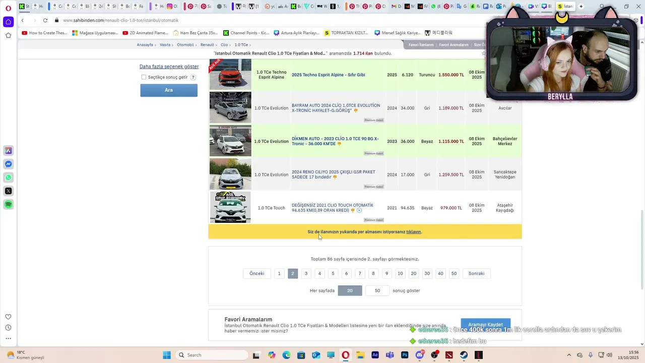The height and width of the screenshot is (363, 645).
Task: Open a new browser tab
Action: [581, 7]
